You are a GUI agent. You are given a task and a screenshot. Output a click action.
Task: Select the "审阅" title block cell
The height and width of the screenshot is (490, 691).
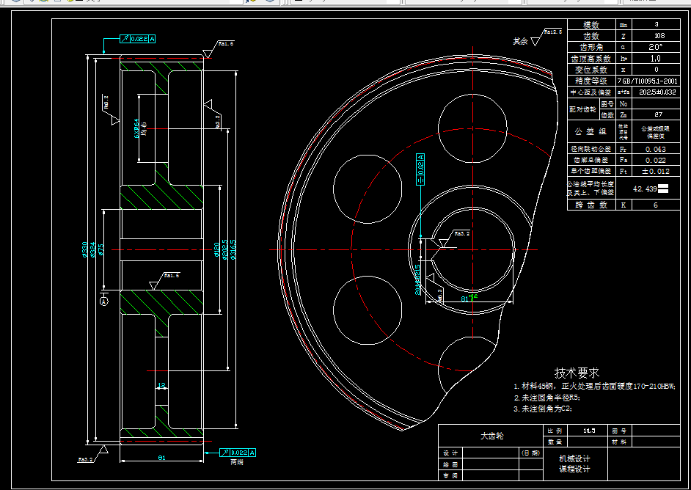[450, 475]
